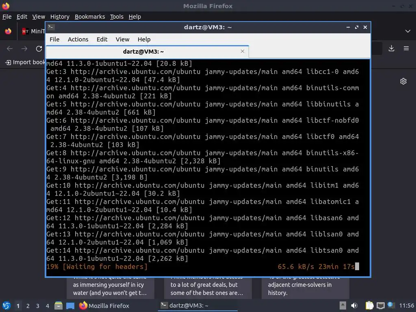The image size is (416, 312).
Task: Open the great deals article card
Action: (208, 288)
